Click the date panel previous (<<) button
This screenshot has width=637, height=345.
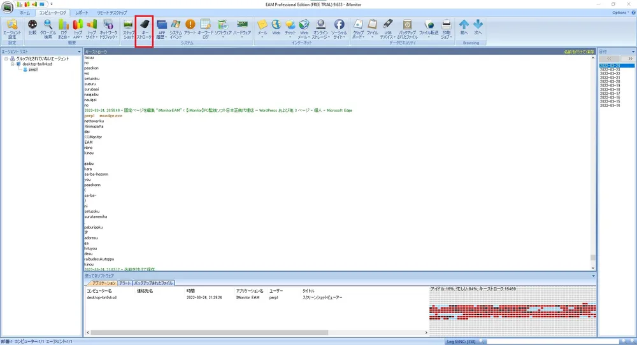(608, 59)
